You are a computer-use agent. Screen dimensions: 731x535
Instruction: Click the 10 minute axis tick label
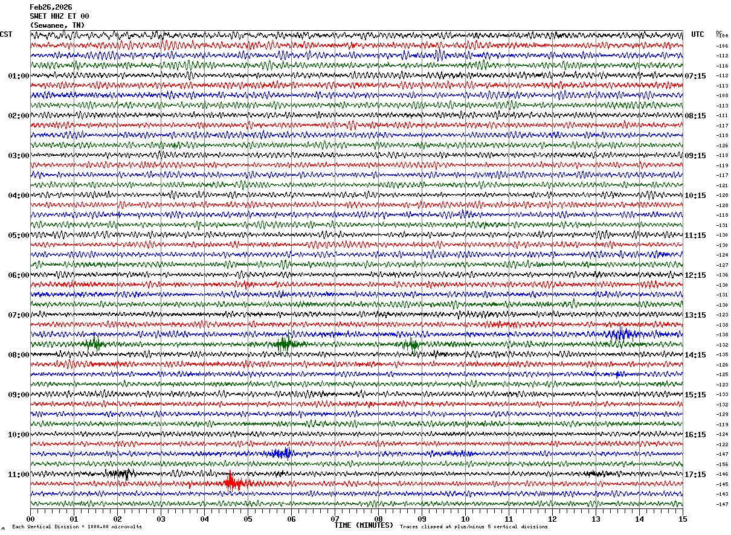[x=465, y=519]
